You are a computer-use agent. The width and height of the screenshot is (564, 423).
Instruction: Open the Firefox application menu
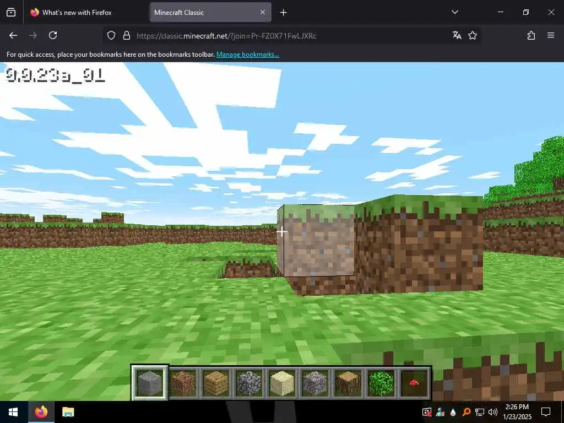tap(551, 35)
